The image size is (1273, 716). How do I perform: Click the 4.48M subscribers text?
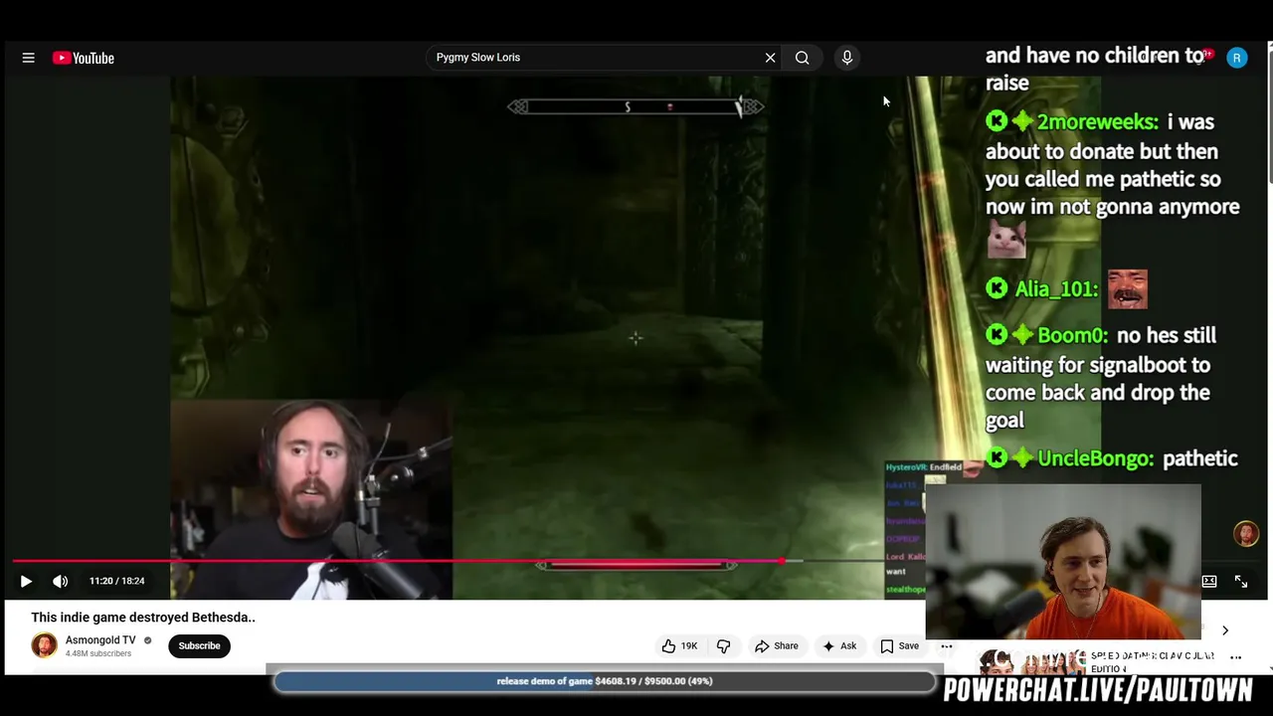[x=98, y=653]
